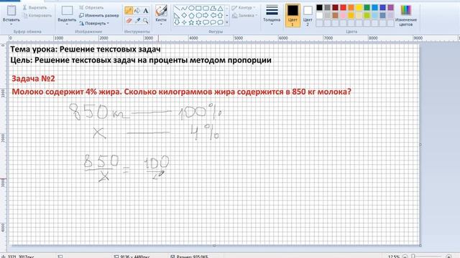Click the zoom in plus button
460x258 pixels.
point(448,257)
